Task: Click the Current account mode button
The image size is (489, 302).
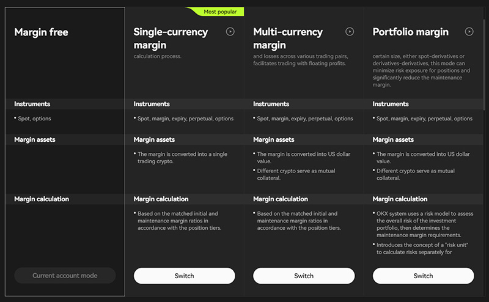Action: click(x=65, y=276)
